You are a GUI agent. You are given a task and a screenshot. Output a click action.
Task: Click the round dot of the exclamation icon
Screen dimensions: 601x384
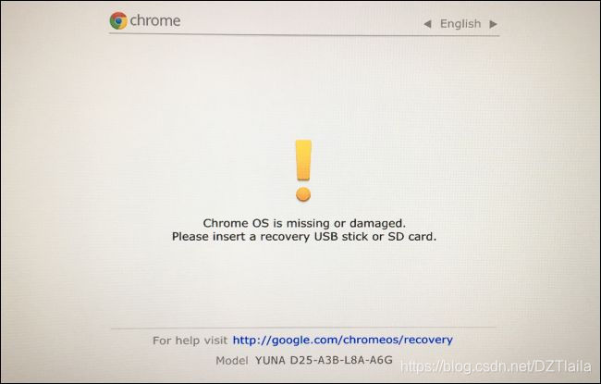pos(303,194)
